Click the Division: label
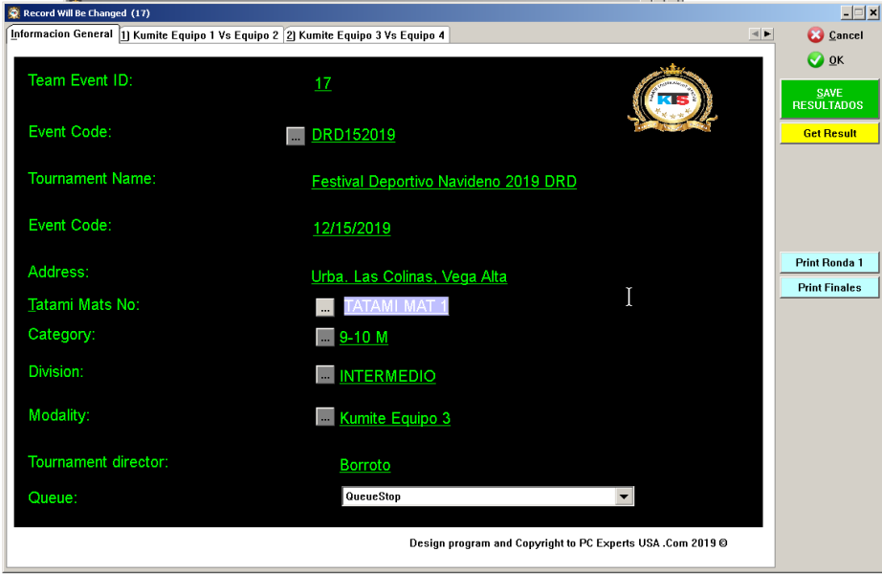Image resolution: width=882 pixels, height=574 pixels. click(55, 372)
